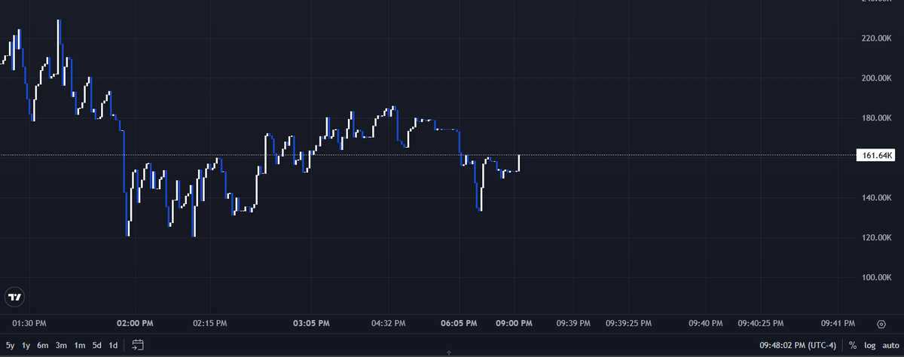This screenshot has height=357, width=904.
Task: Toggle log scale mode
Action: [869, 345]
